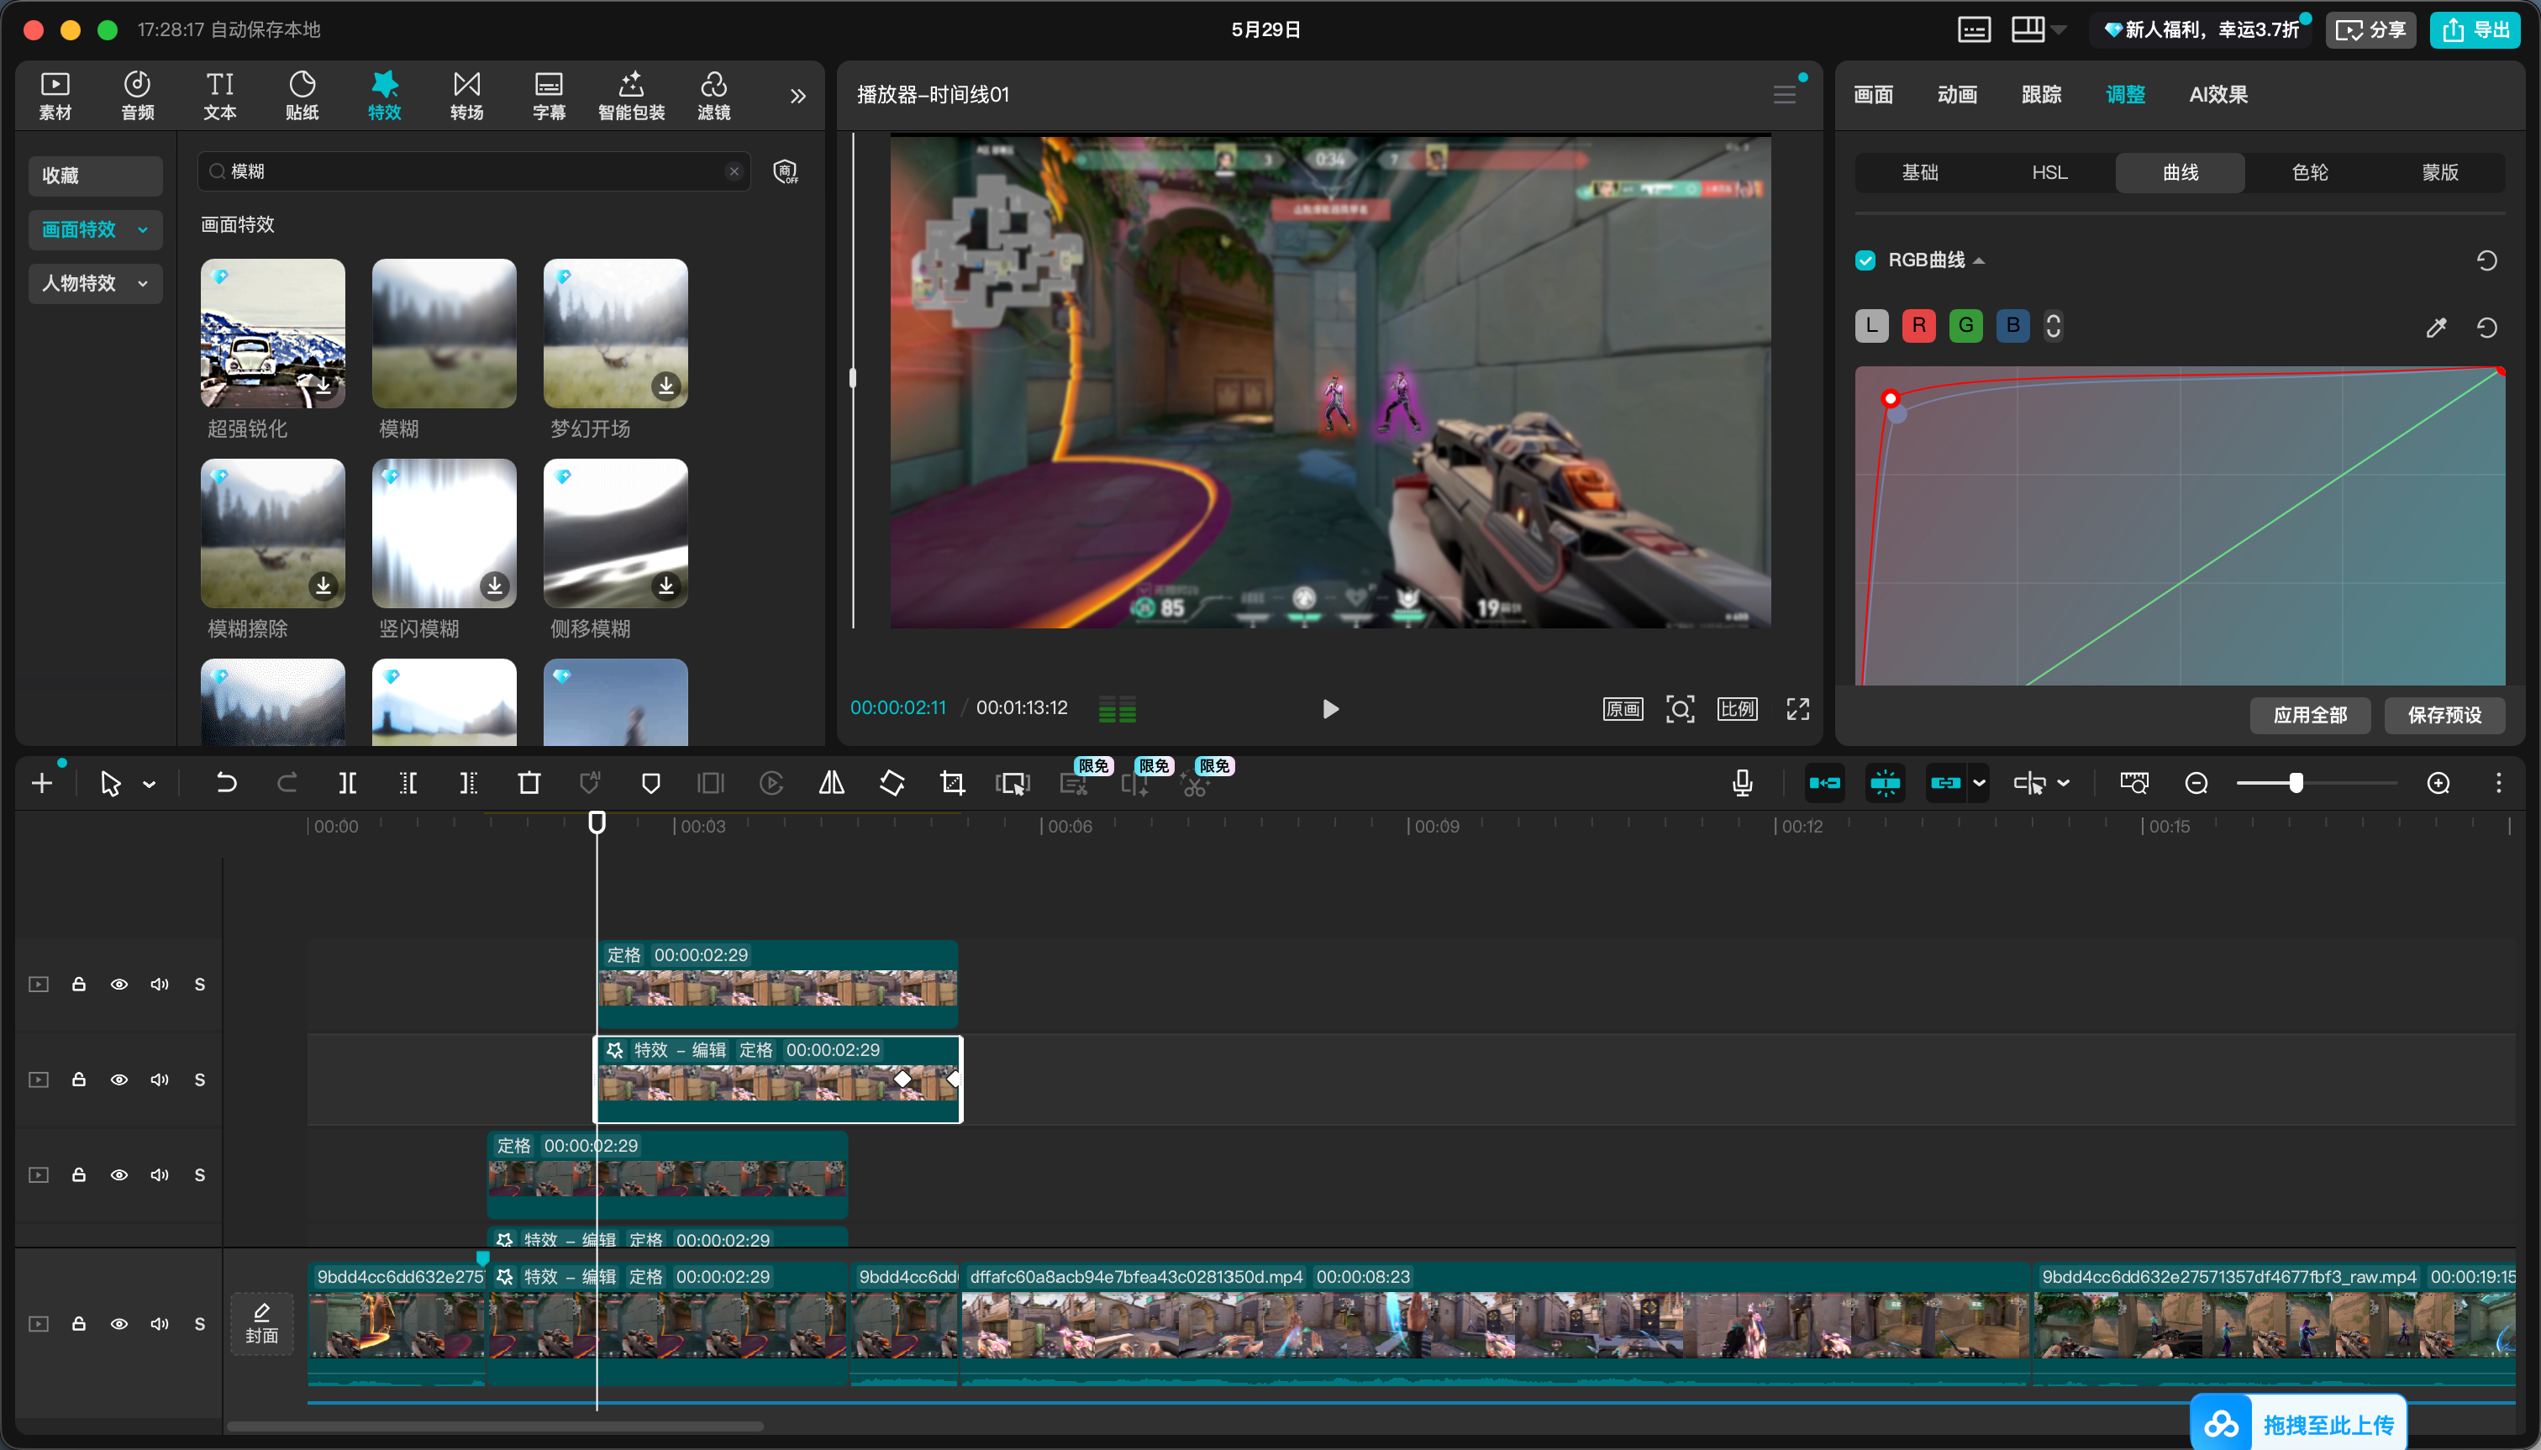Enter fullscreen preview
Image resolution: width=2541 pixels, height=1450 pixels.
pos(1798,709)
